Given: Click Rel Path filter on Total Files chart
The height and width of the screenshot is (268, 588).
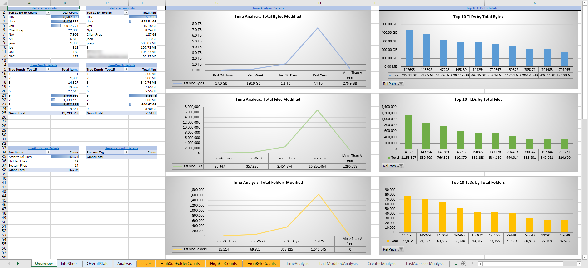Looking at the screenshot, I should 393,166.
